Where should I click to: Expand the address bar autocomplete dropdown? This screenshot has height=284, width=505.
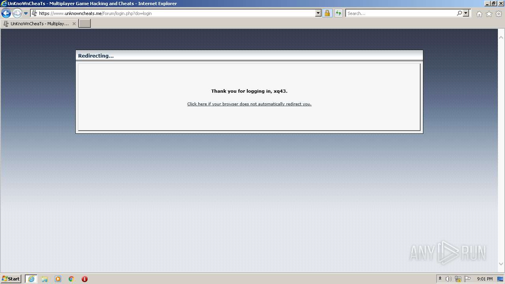coord(318,13)
